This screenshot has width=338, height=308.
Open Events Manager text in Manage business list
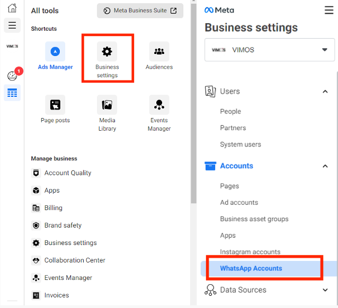tap(68, 278)
